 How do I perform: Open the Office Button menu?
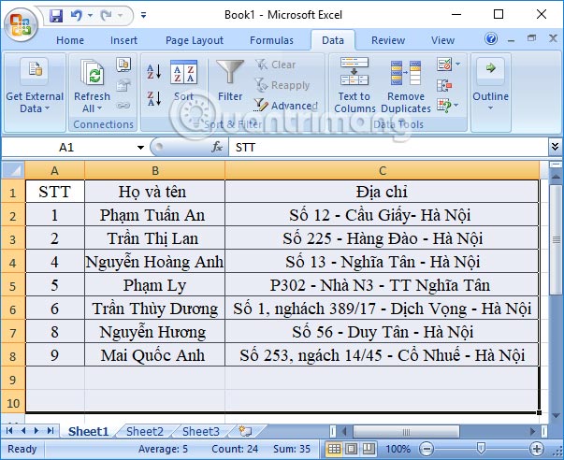coord(21,24)
